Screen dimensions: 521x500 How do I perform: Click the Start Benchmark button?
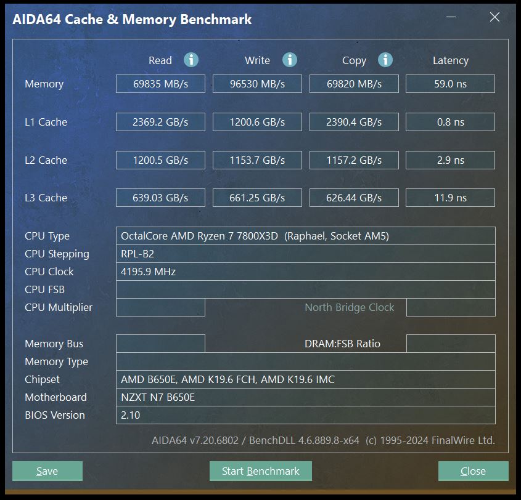pos(260,471)
